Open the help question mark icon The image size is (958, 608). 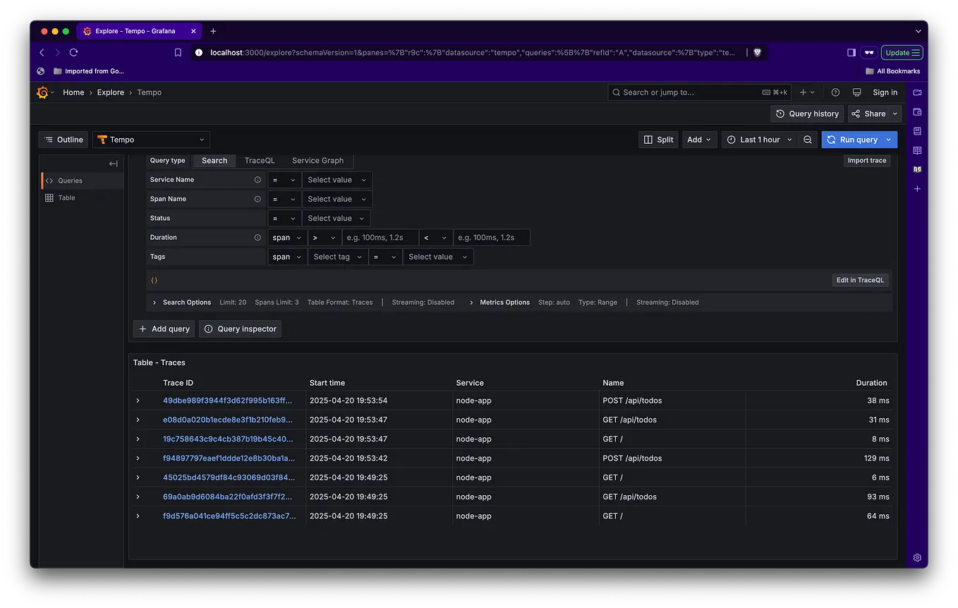tap(835, 92)
